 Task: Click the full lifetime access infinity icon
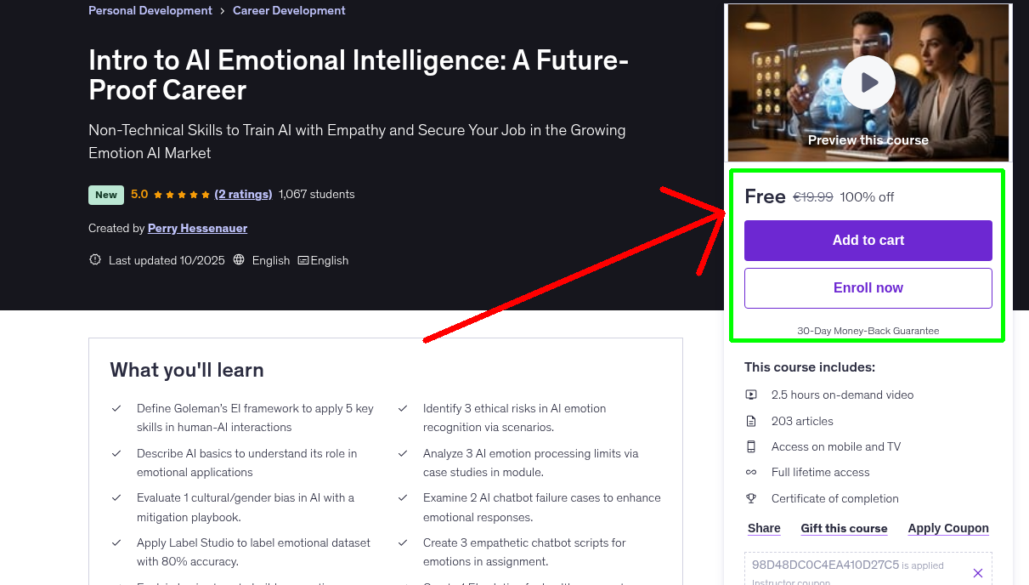click(751, 472)
